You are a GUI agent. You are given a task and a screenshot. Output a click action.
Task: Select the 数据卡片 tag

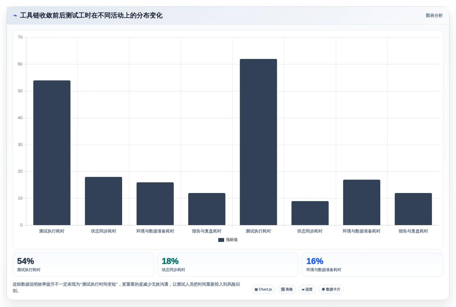[x=331, y=290]
